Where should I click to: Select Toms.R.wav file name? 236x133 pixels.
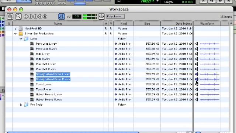(x=44, y=89)
